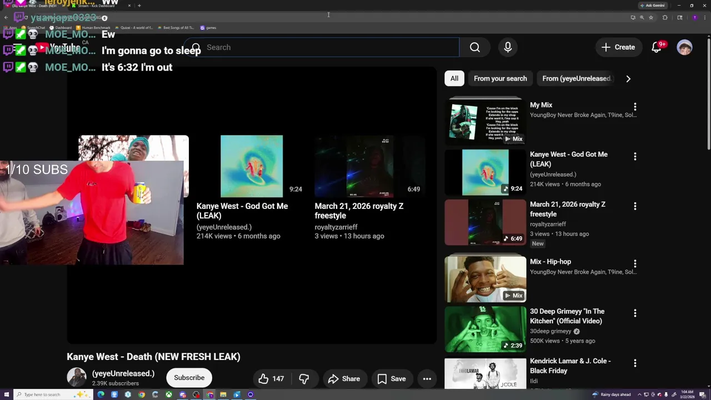Open options for Kanye West God Got Me sidebar
The height and width of the screenshot is (400, 711).
click(635, 157)
